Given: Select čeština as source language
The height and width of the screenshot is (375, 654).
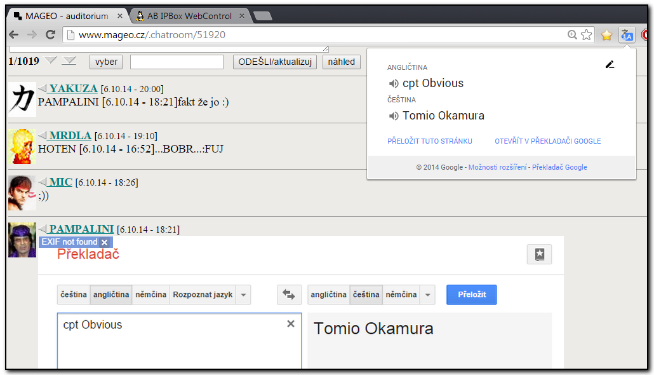Looking at the screenshot, I should (x=74, y=295).
